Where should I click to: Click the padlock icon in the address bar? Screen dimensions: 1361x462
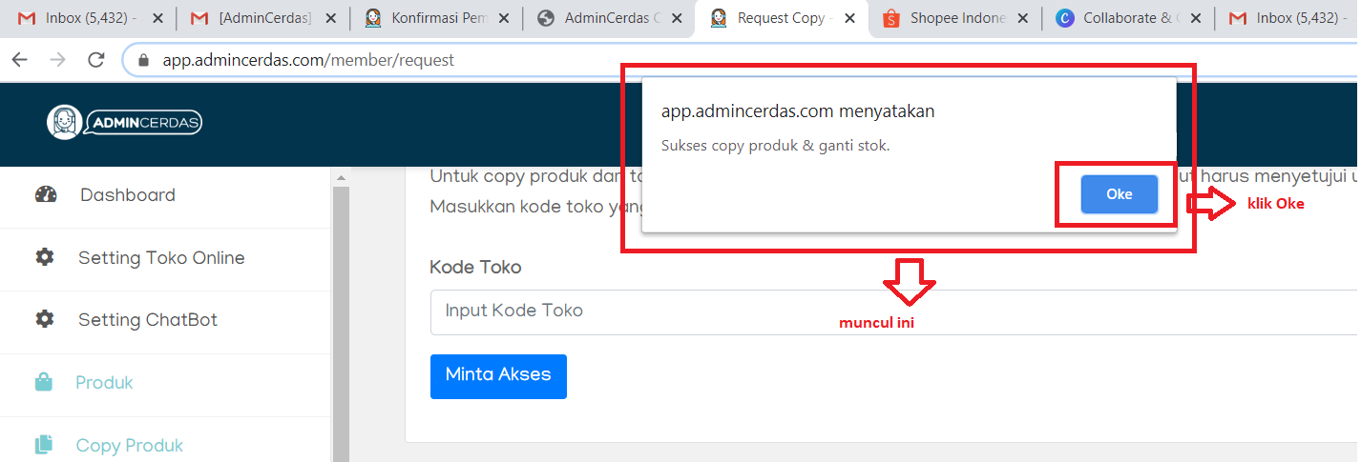[x=144, y=60]
